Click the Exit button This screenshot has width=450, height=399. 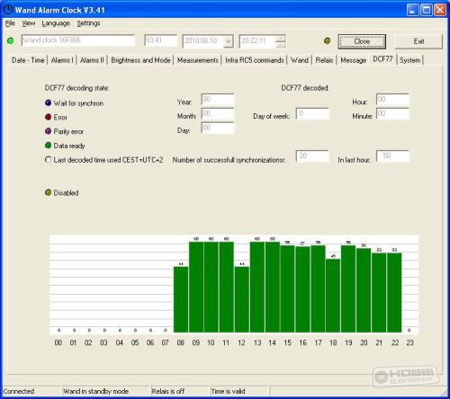pyautogui.click(x=418, y=41)
